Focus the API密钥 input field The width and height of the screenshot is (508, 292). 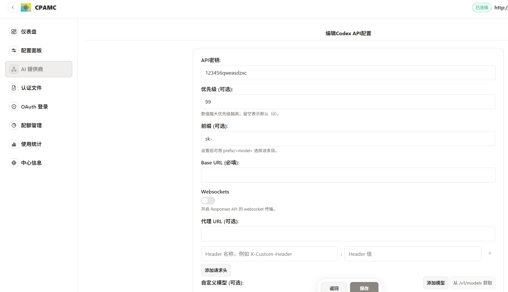pos(348,73)
